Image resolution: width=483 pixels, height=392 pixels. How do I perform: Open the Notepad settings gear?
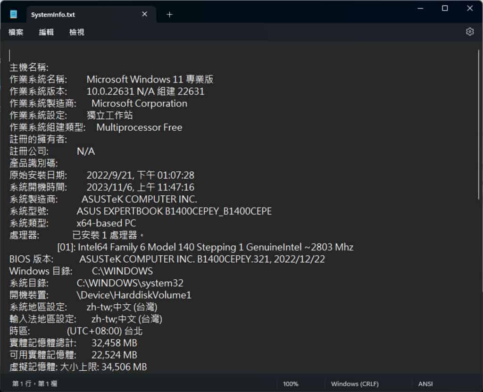[469, 32]
